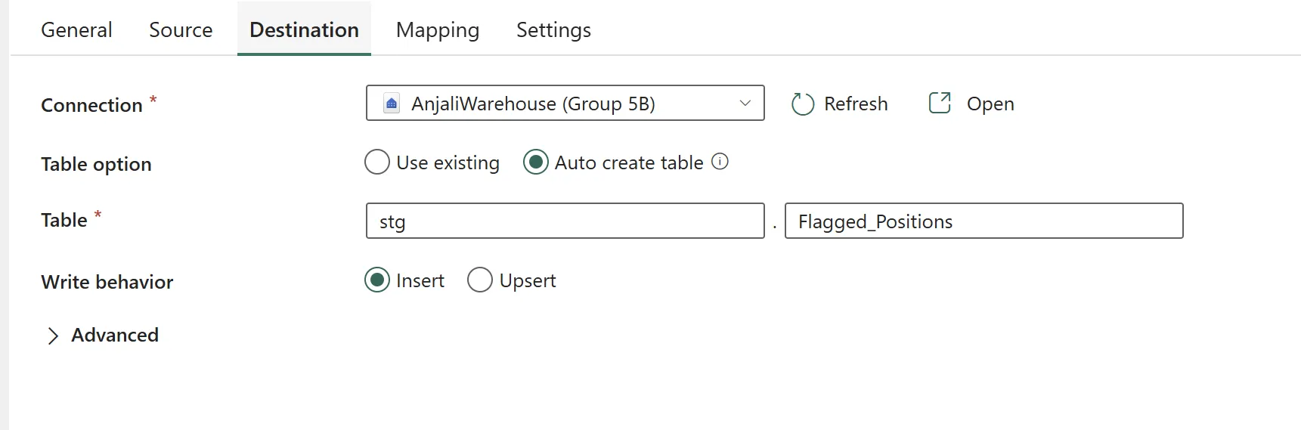The image size is (1301, 430).
Task: Click info icon beside Auto create table
Action: 720,161
